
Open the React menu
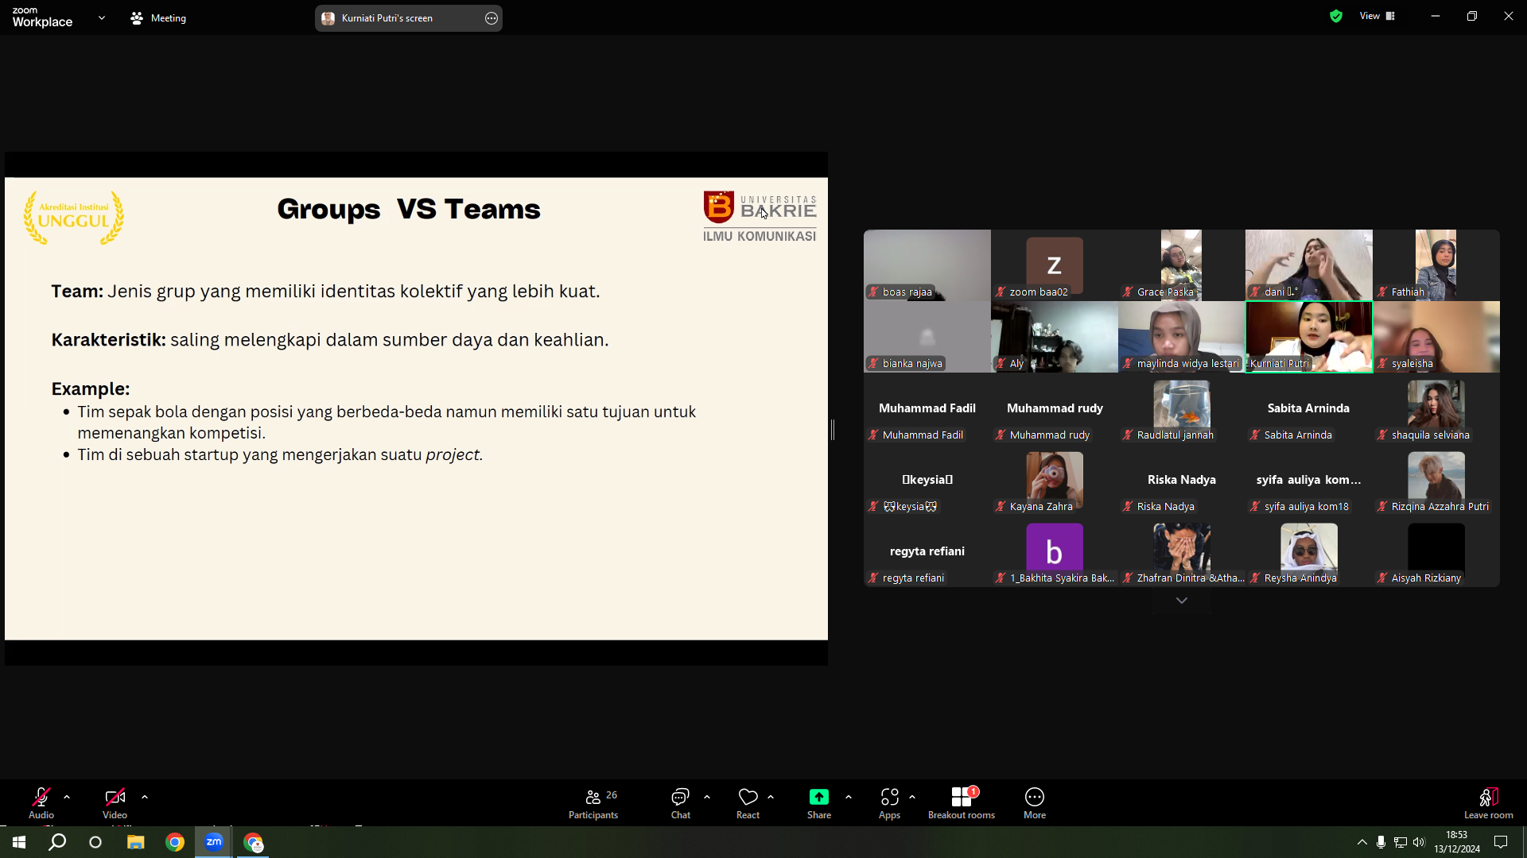748,802
